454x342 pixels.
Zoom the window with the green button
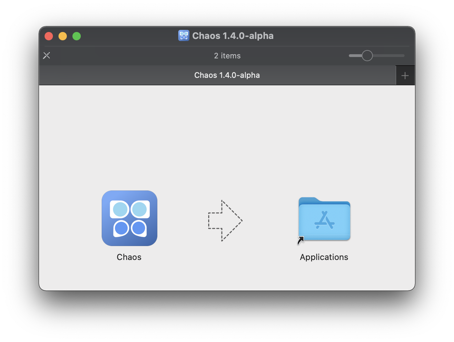click(77, 36)
